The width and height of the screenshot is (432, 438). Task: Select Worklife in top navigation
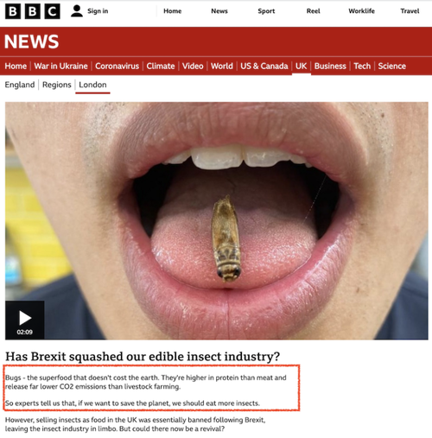[x=361, y=11]
